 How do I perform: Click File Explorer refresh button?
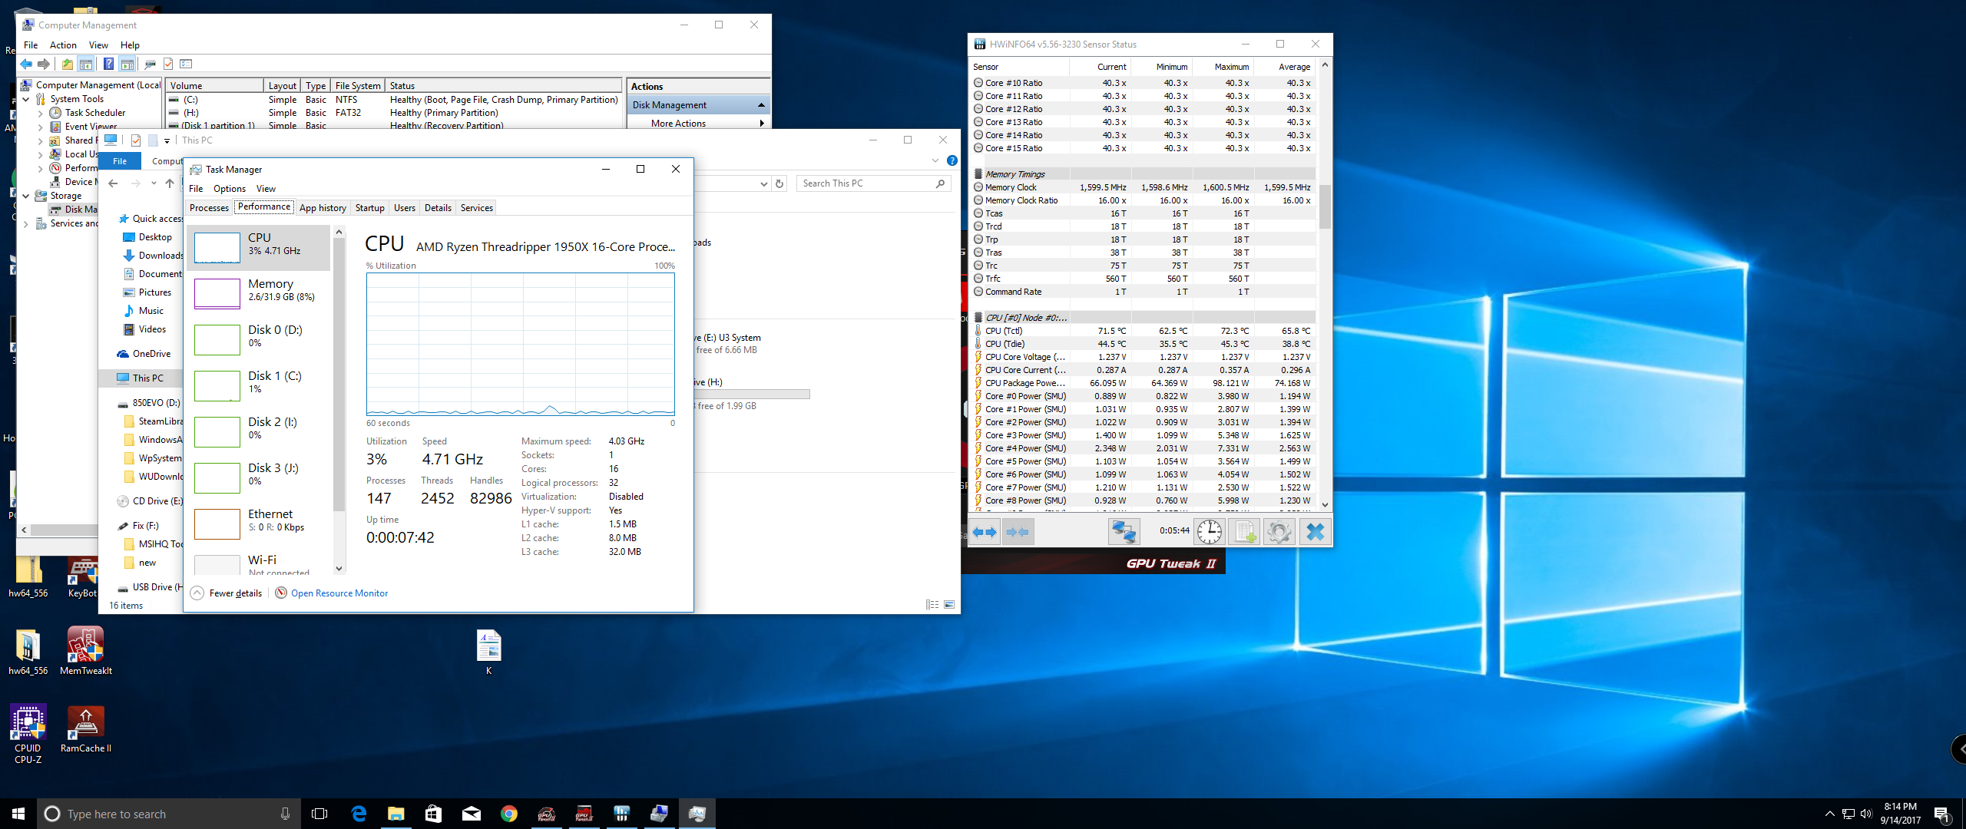[779, 183]
